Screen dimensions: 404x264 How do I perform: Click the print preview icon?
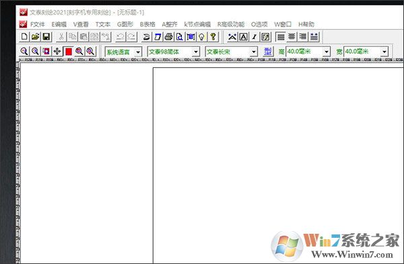[180, 37]
